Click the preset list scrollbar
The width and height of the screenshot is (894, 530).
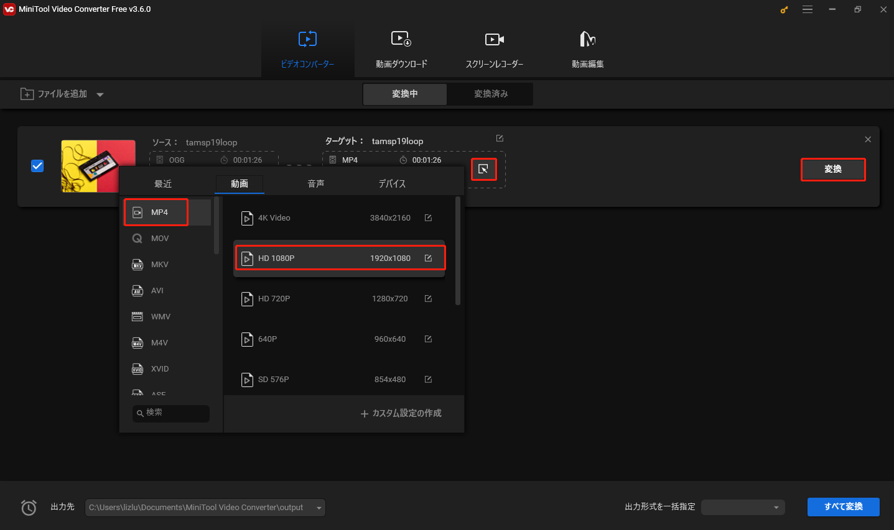click(458, 251)
